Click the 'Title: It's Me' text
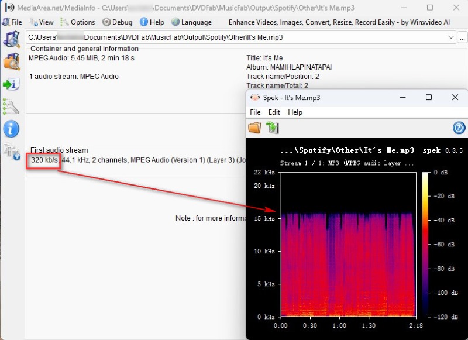 point(264,58)
